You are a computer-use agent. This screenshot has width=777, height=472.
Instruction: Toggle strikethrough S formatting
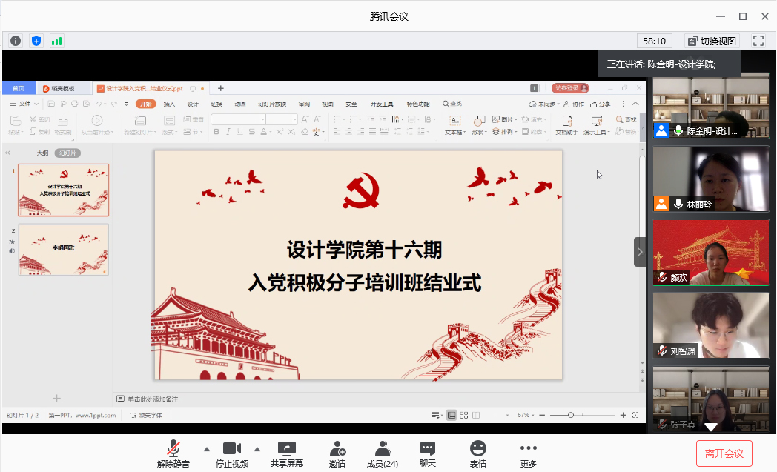[x=252, y=132]
